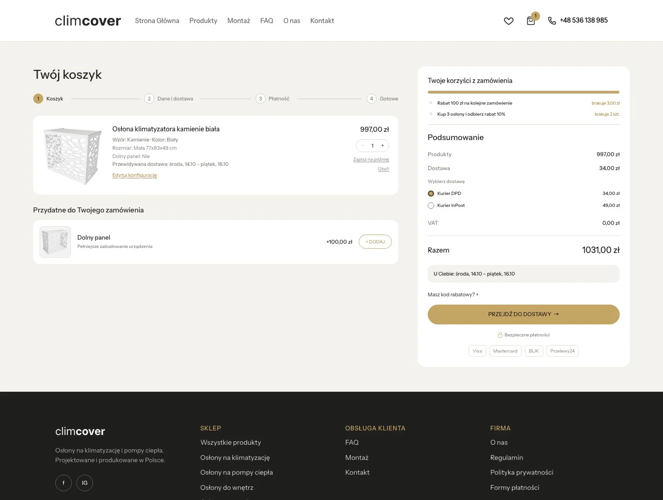Open Wszystkie produkty footer link
Image resolution: width=663 pixels, height=500 pixels.
pyautogui.click(x=231, y=442)
